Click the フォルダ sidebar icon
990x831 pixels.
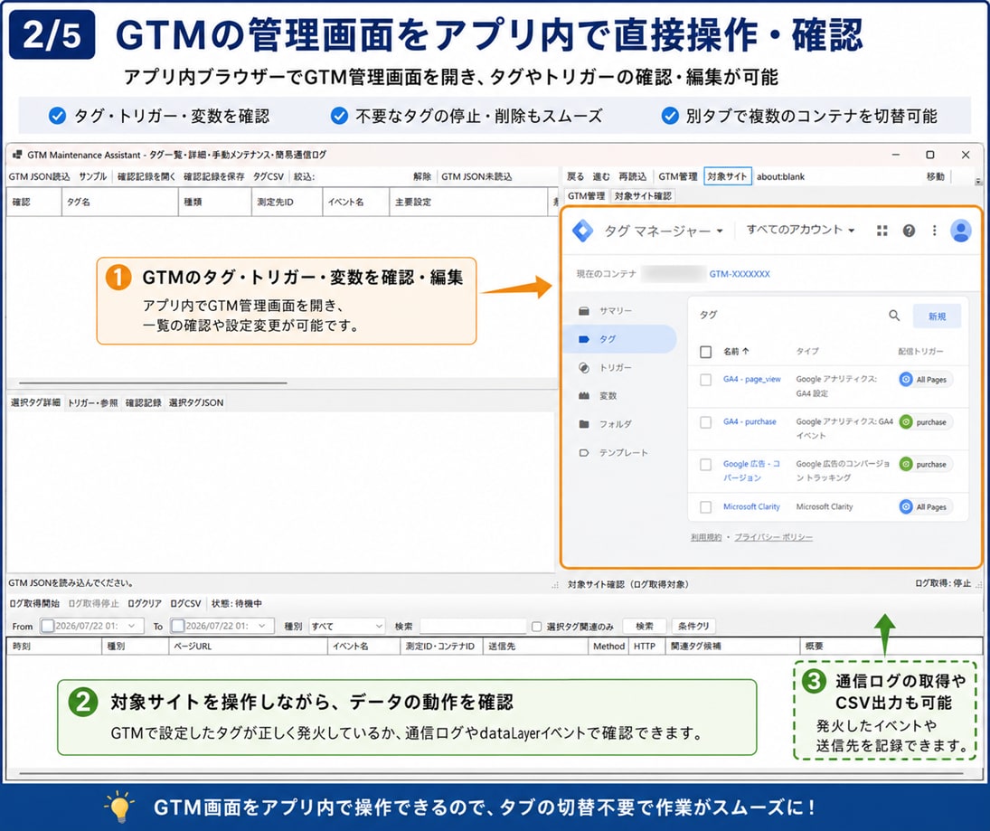584,424
